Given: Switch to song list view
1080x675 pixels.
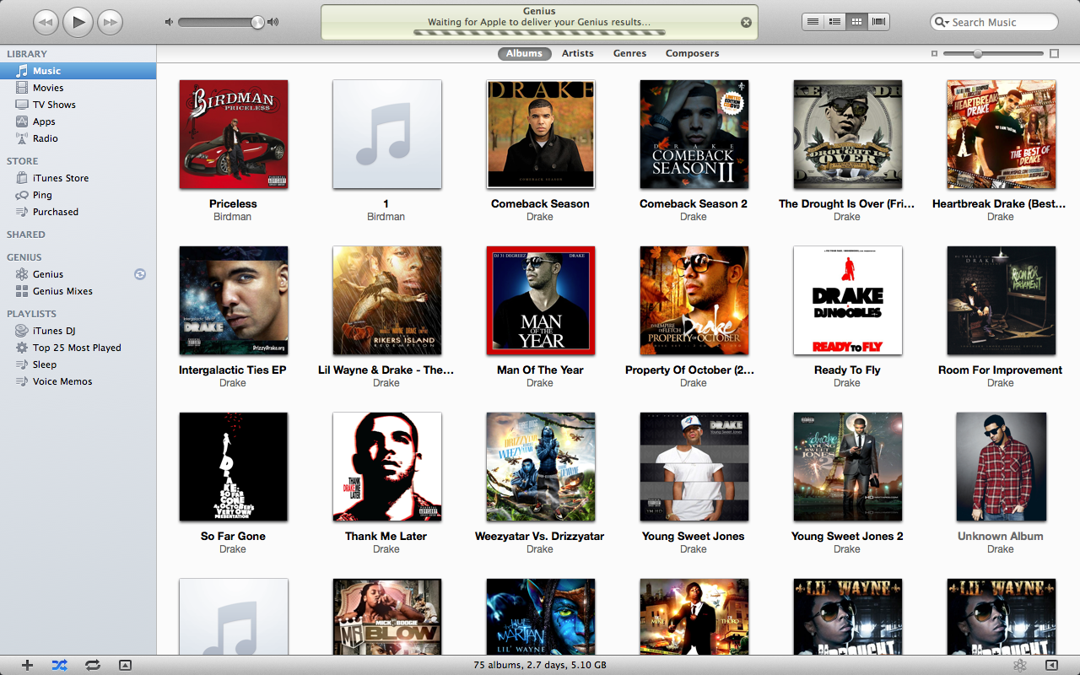Looking at the screenshot, I should click(813, 22).
